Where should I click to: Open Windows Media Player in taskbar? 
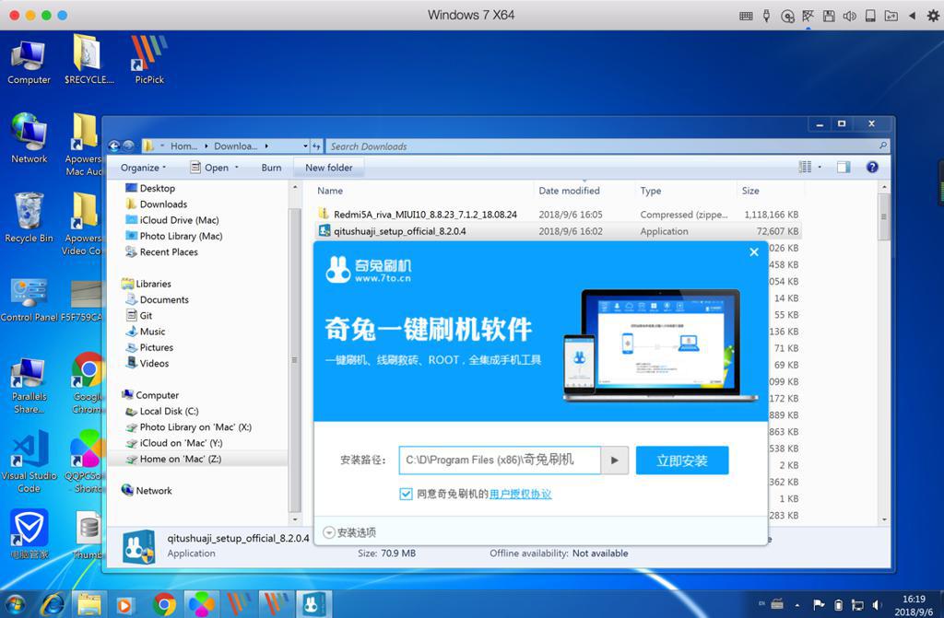[124, 604]
